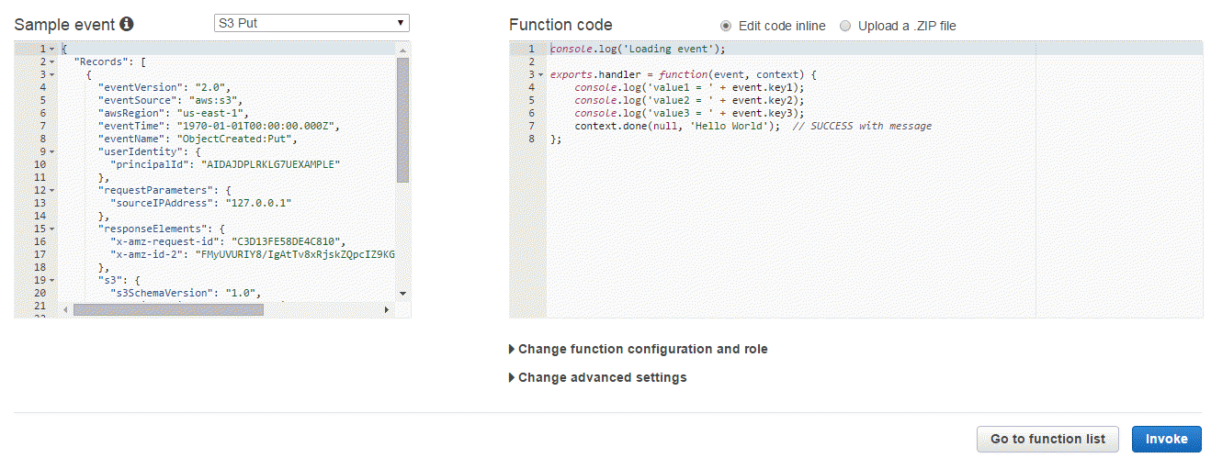Click the principalId AIDAJDPLRKLG7UEXAMPLE line
The height and width of the screenshot is (458, 1211).
pos(225,164)
